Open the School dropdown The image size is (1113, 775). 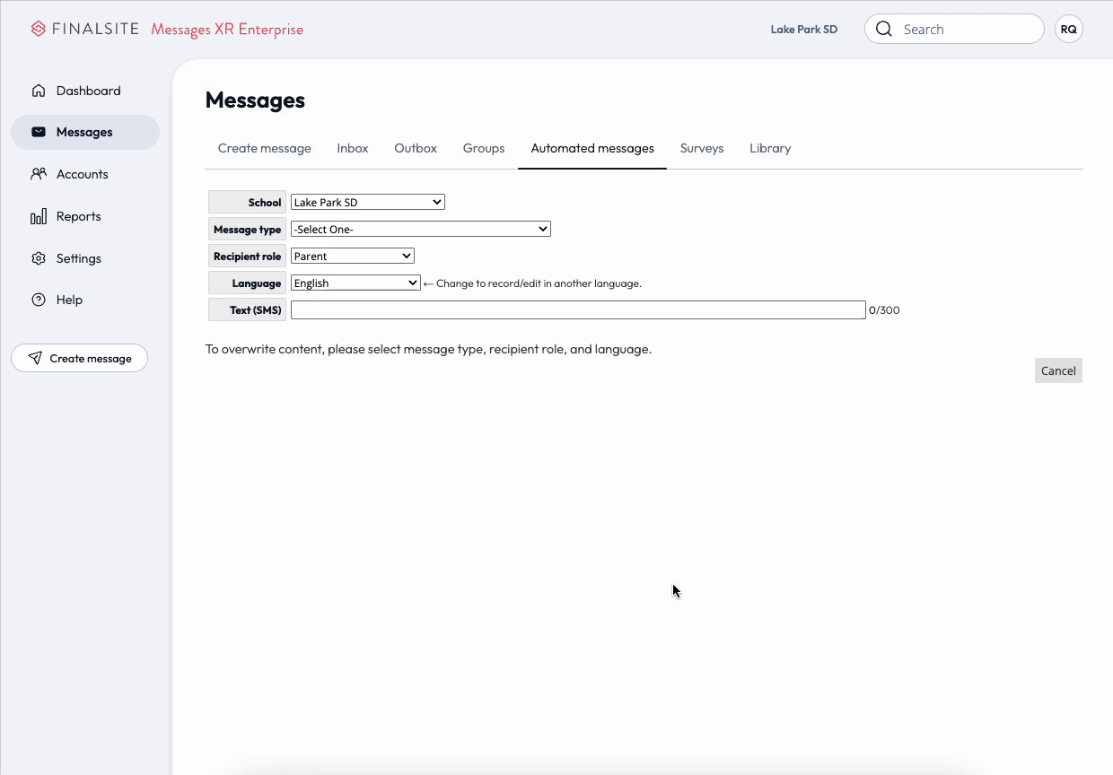tap(367, 201)
